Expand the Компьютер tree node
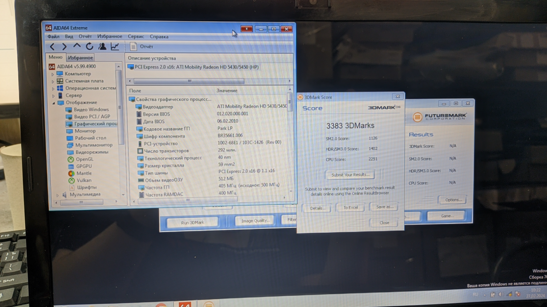547x307 pixels. (53, 74)
